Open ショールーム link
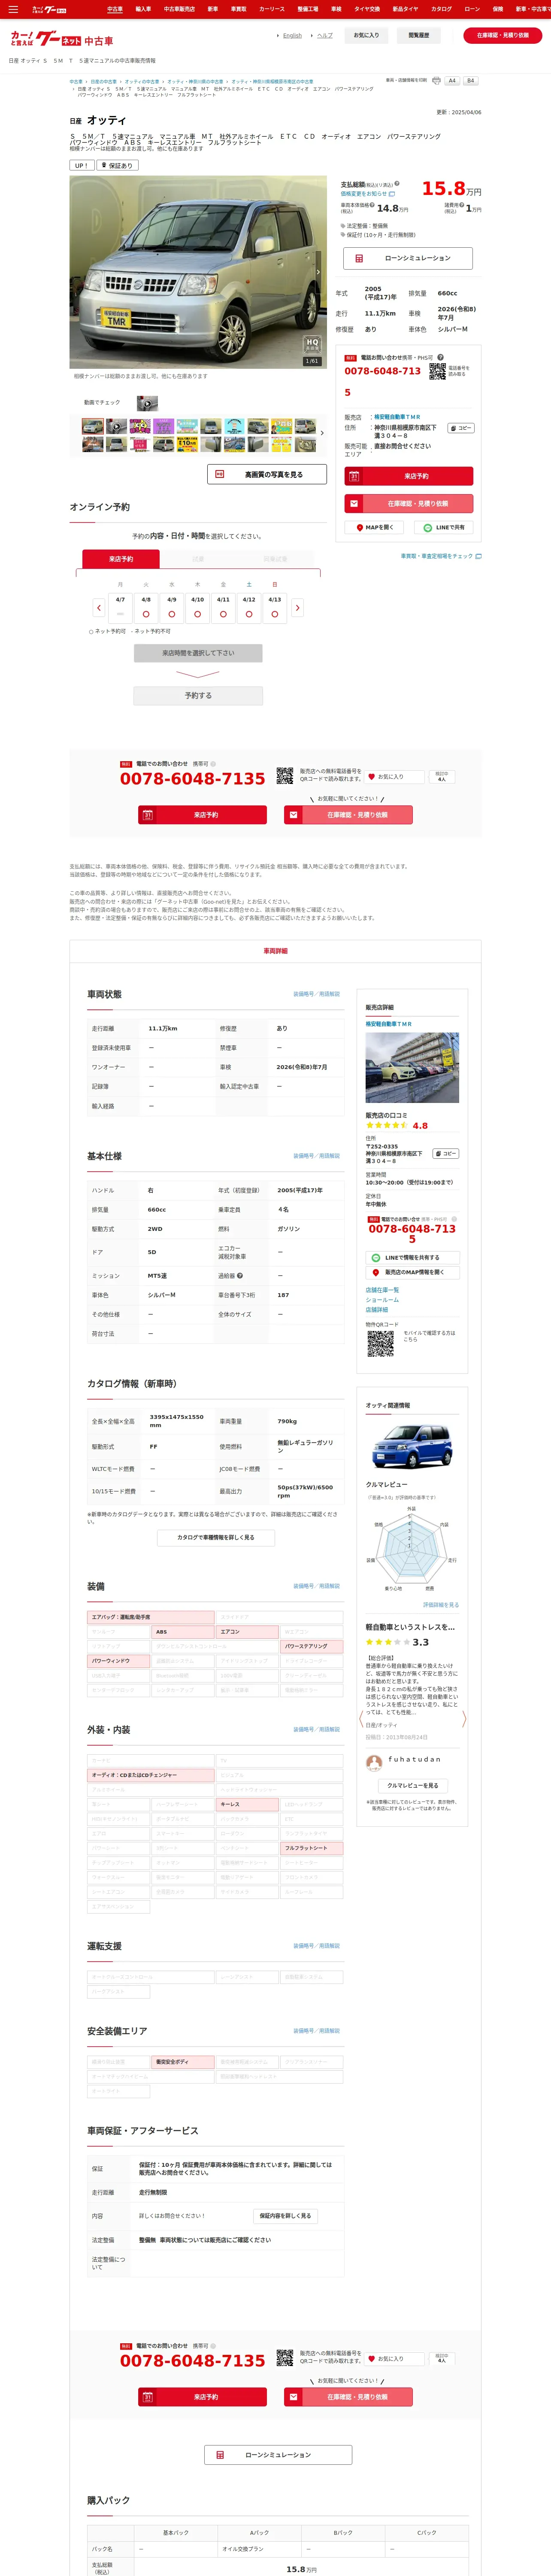The image size is (551, 2576). point(382,1299)
